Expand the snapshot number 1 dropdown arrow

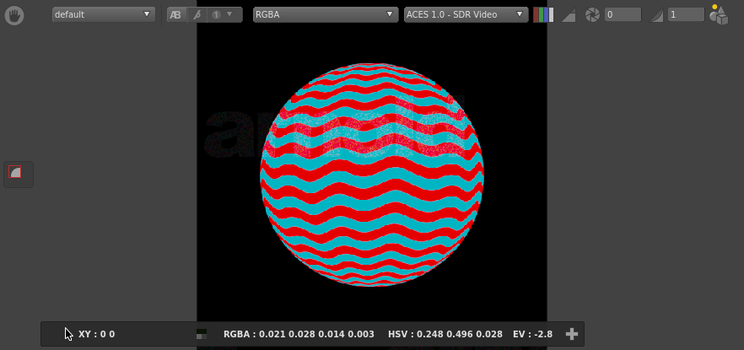click(229, 14)
